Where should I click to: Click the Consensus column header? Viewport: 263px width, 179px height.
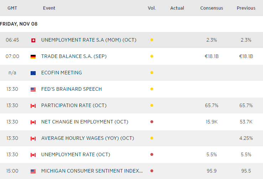tap(211, 8)
